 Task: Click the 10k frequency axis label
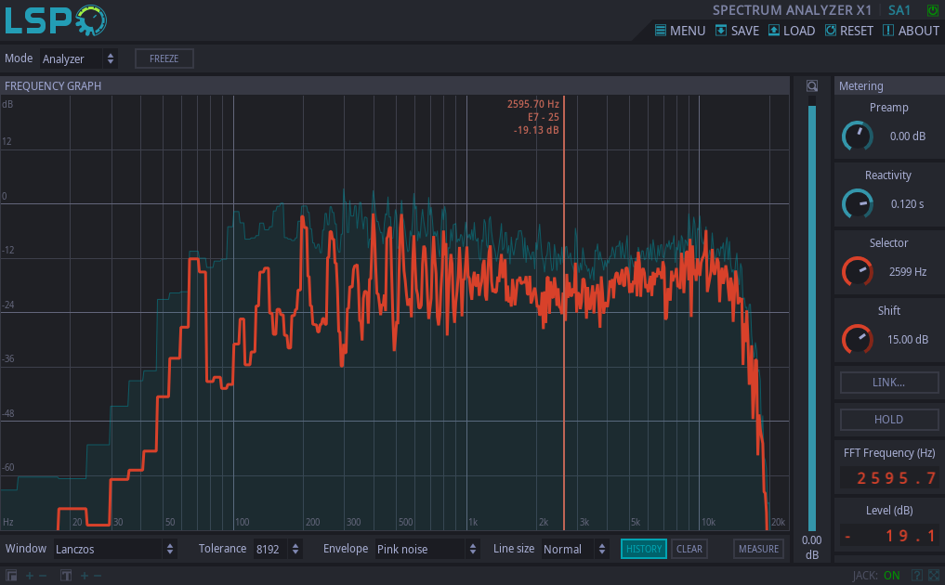pyautogui.click(x=708, y=523)
